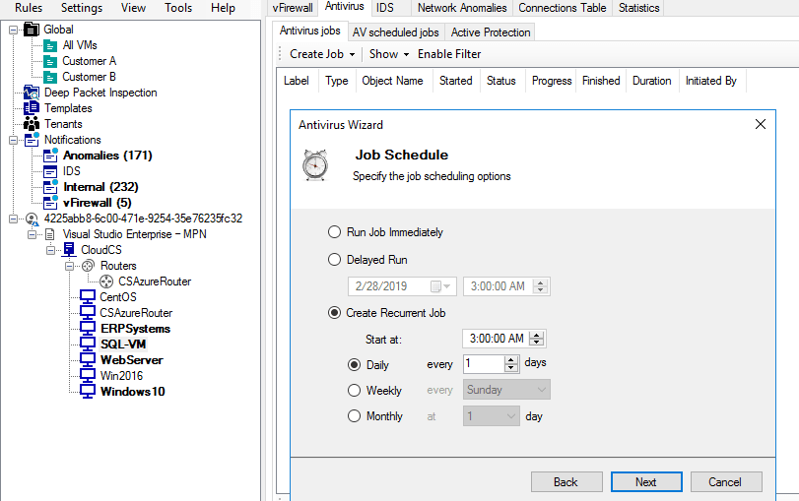The height and width of the screenshot is (501, 799).
Task: Choose the Delayed Run radio button
Action: [334, 260]
